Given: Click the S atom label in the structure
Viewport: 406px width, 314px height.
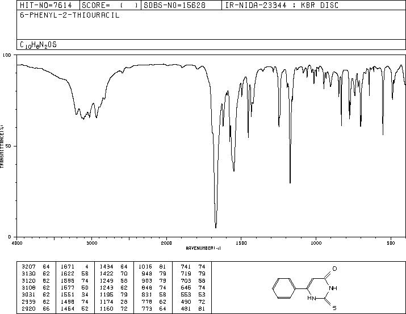Looking at the screenshot, I should 334,308.
